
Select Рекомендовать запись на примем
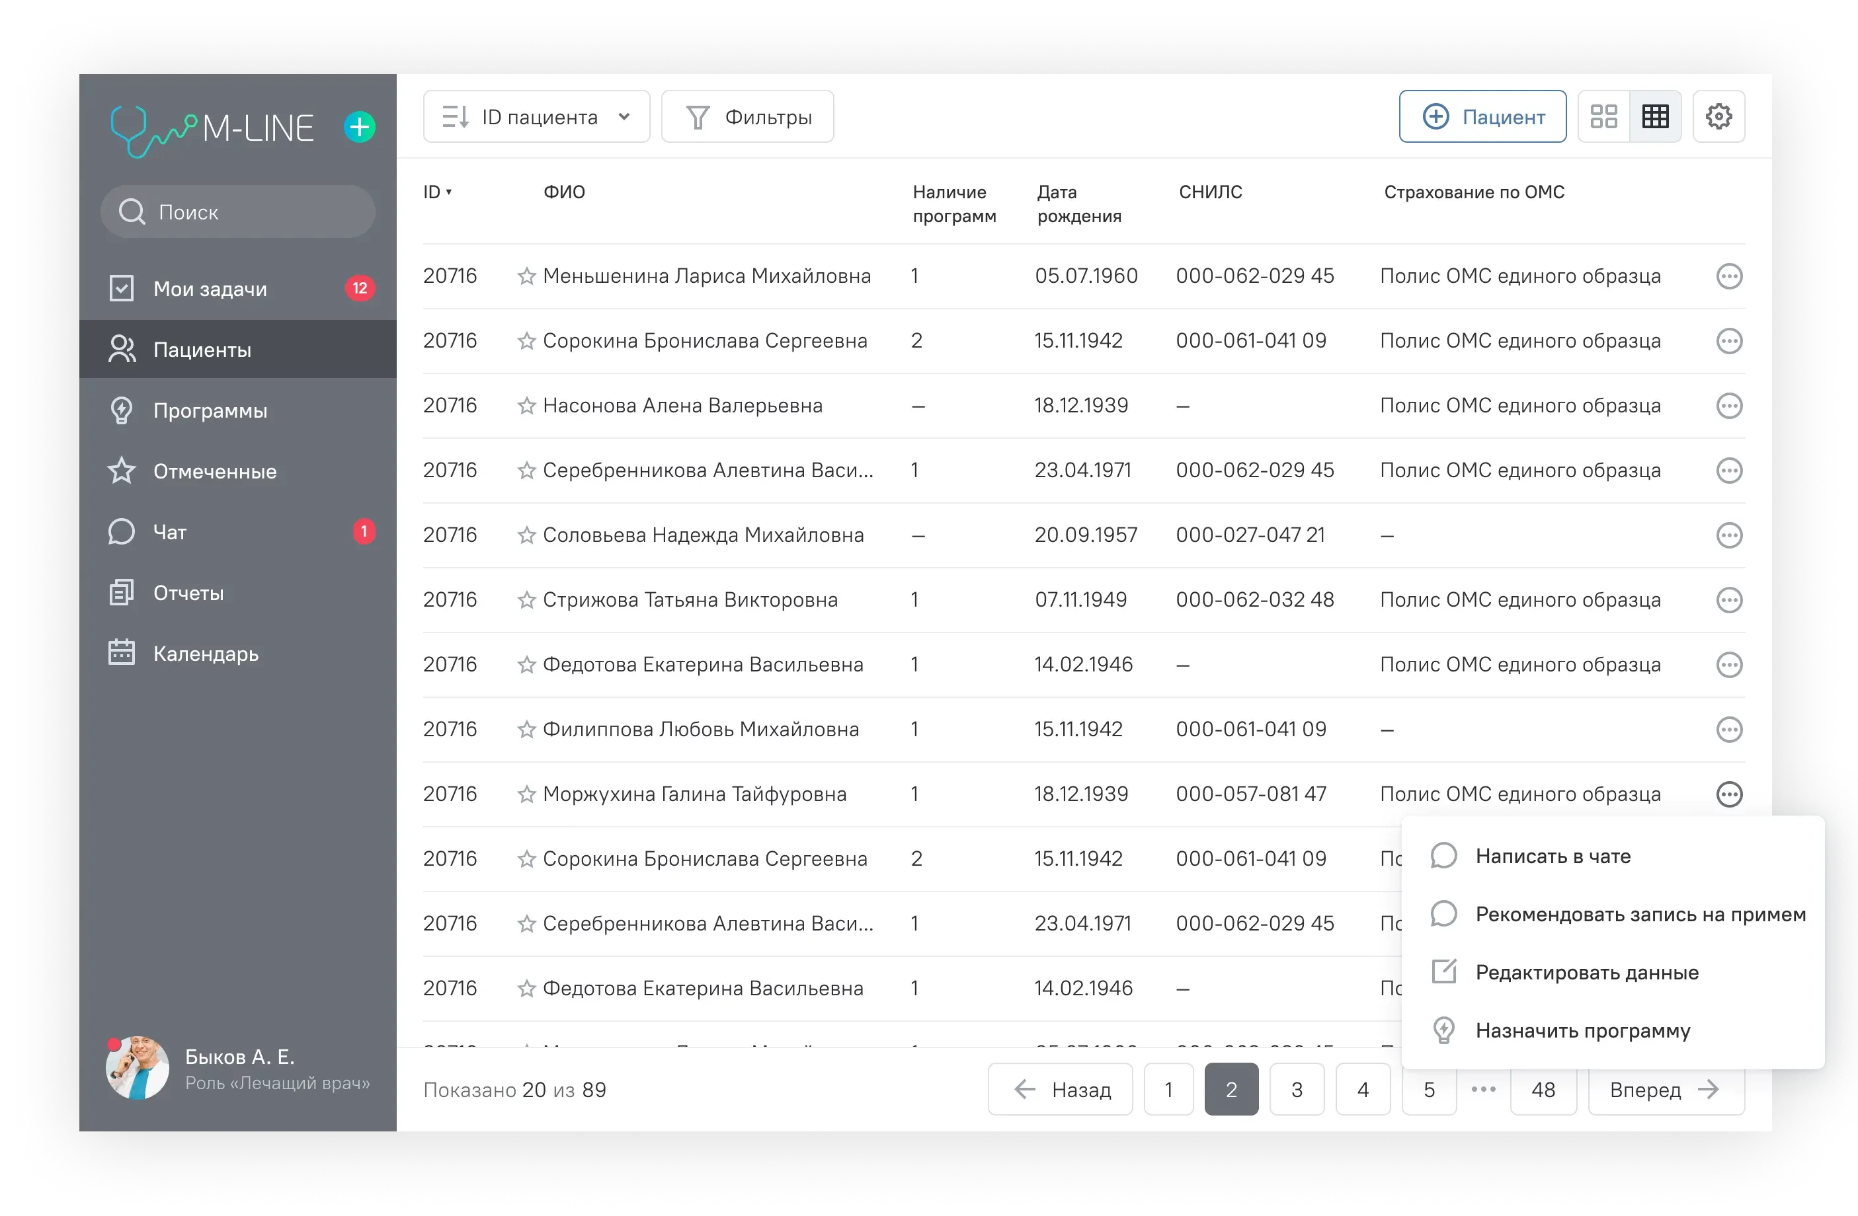click(x=1613, y=914)
